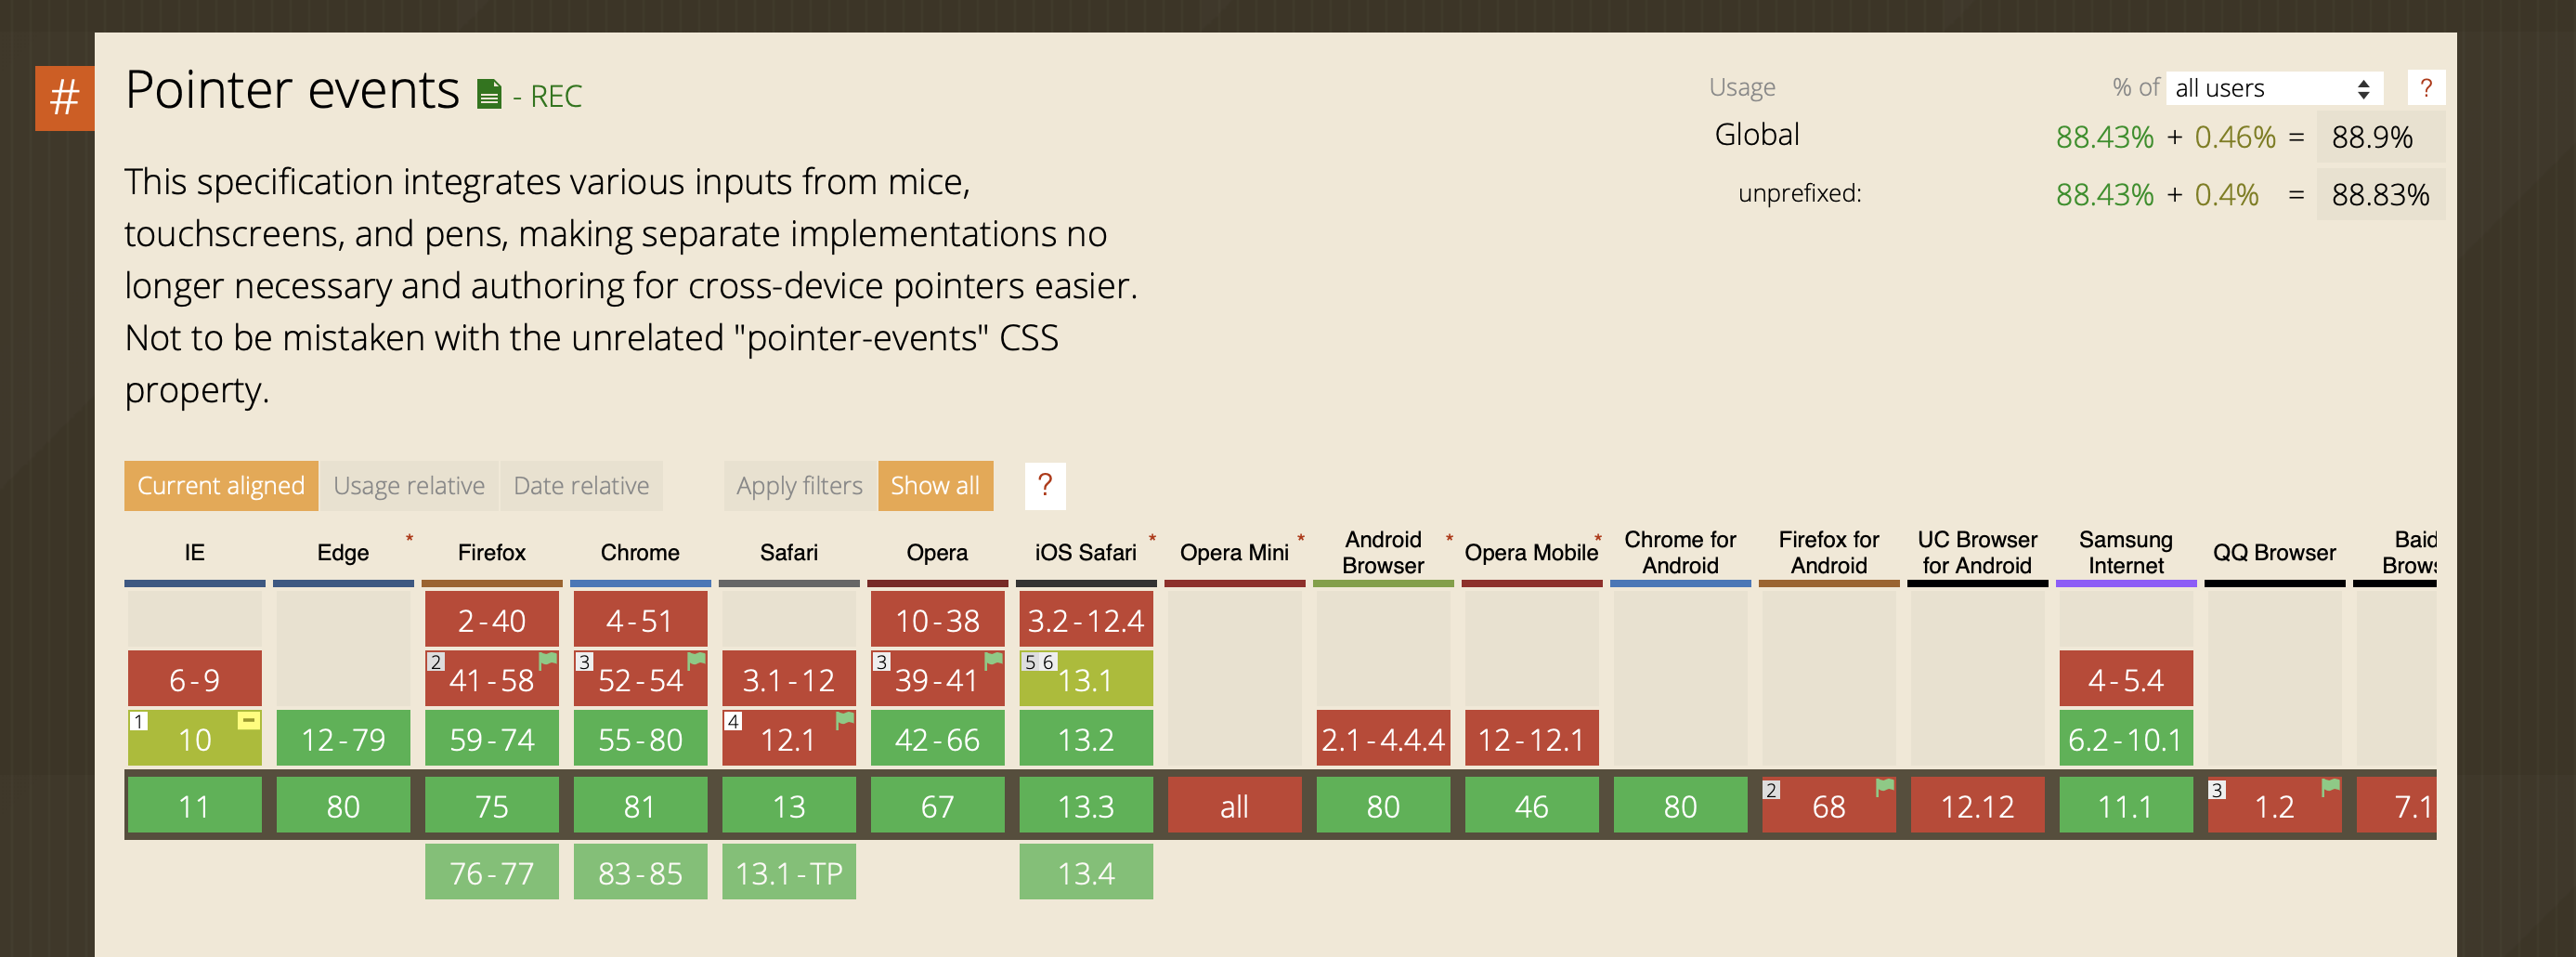This screenshot has width=2576, height=957.
Task: Switch to Usage relative view
Action: point(410,486)
